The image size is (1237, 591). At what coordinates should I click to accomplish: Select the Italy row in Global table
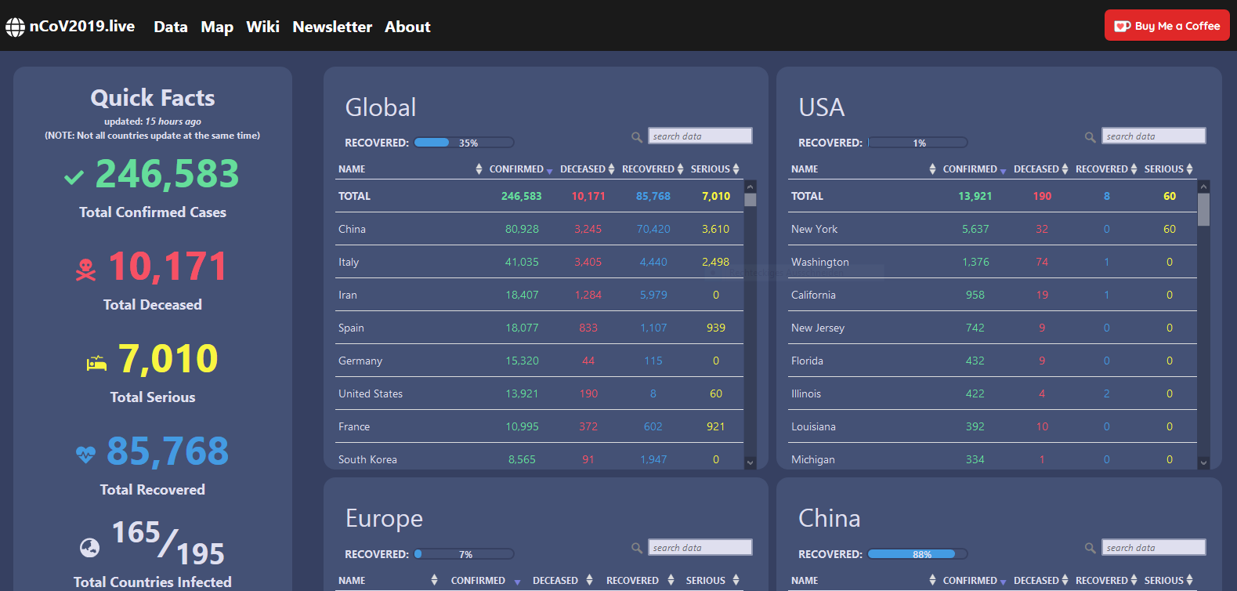click(539, 262)
